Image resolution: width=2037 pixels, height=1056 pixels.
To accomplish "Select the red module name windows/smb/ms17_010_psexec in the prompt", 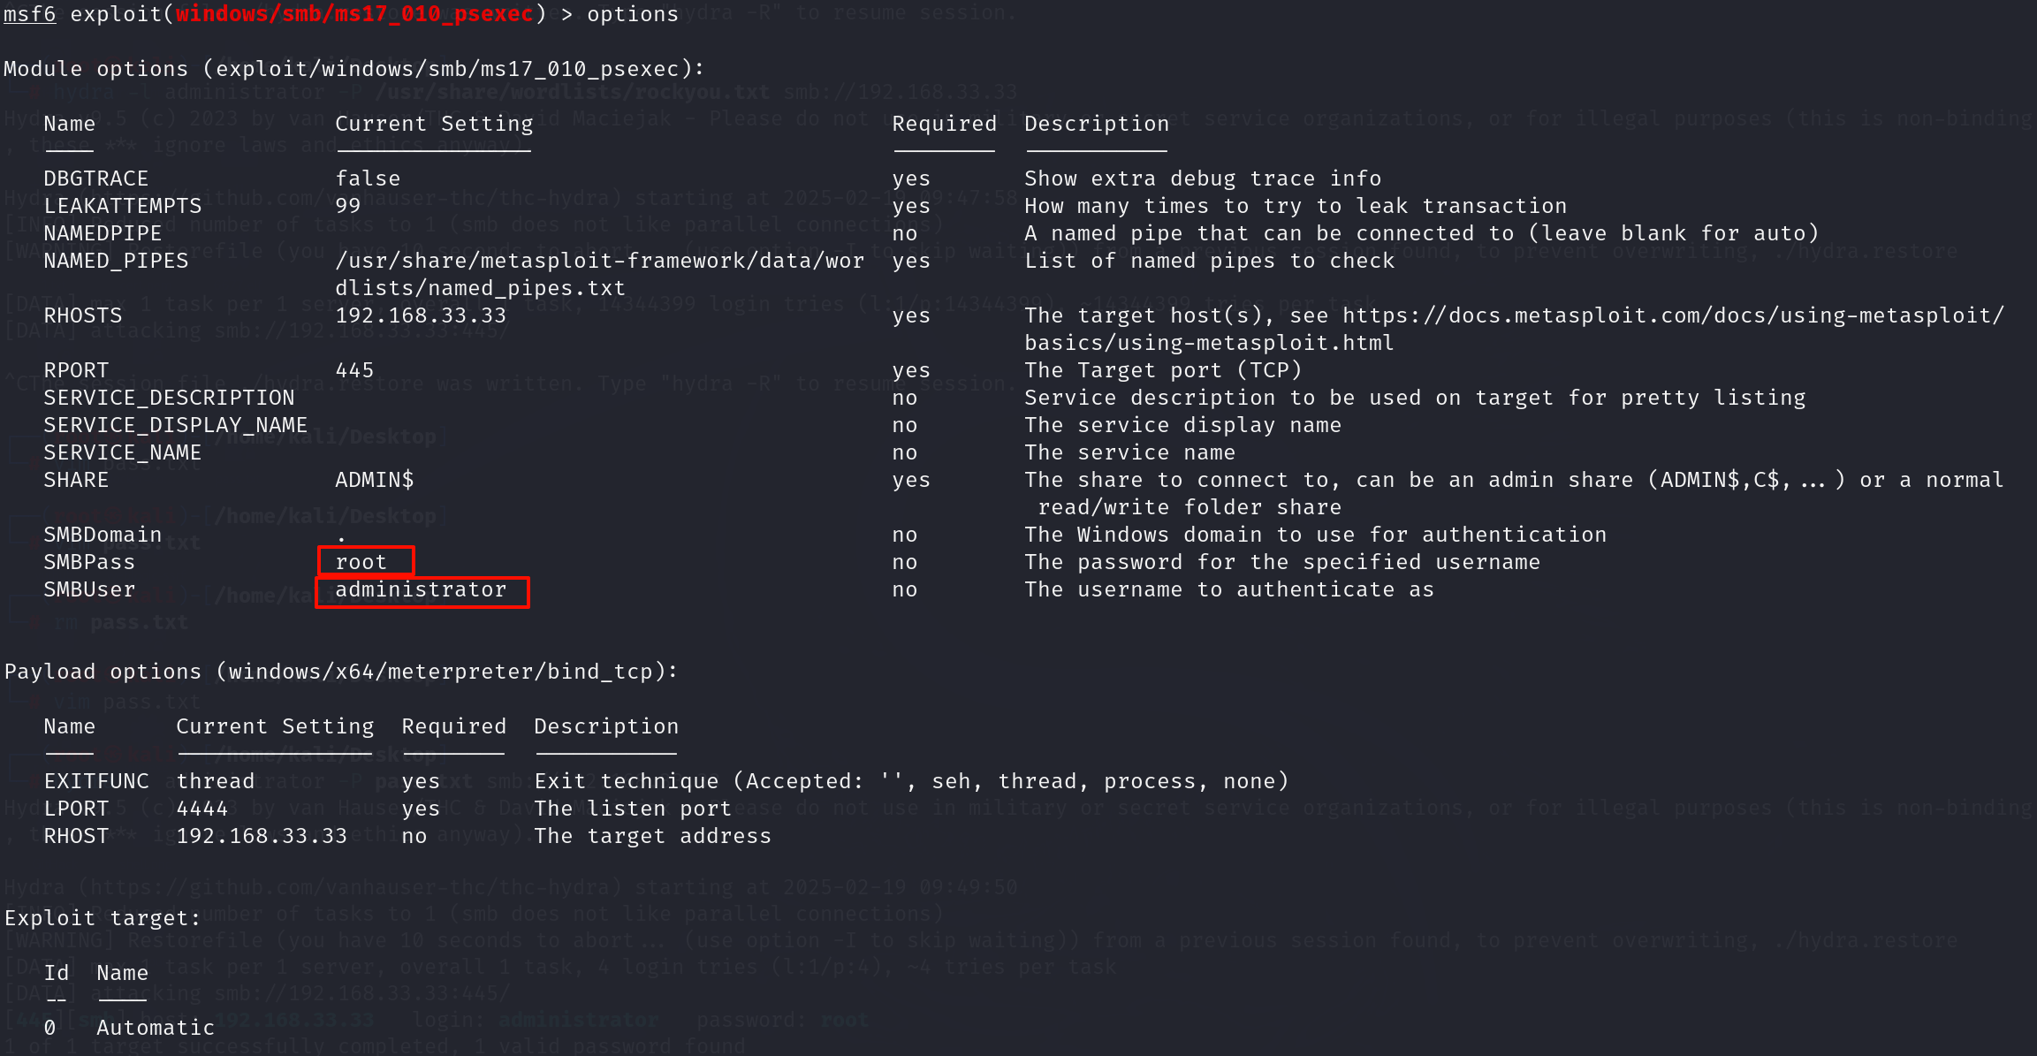I will coord(354,14).
